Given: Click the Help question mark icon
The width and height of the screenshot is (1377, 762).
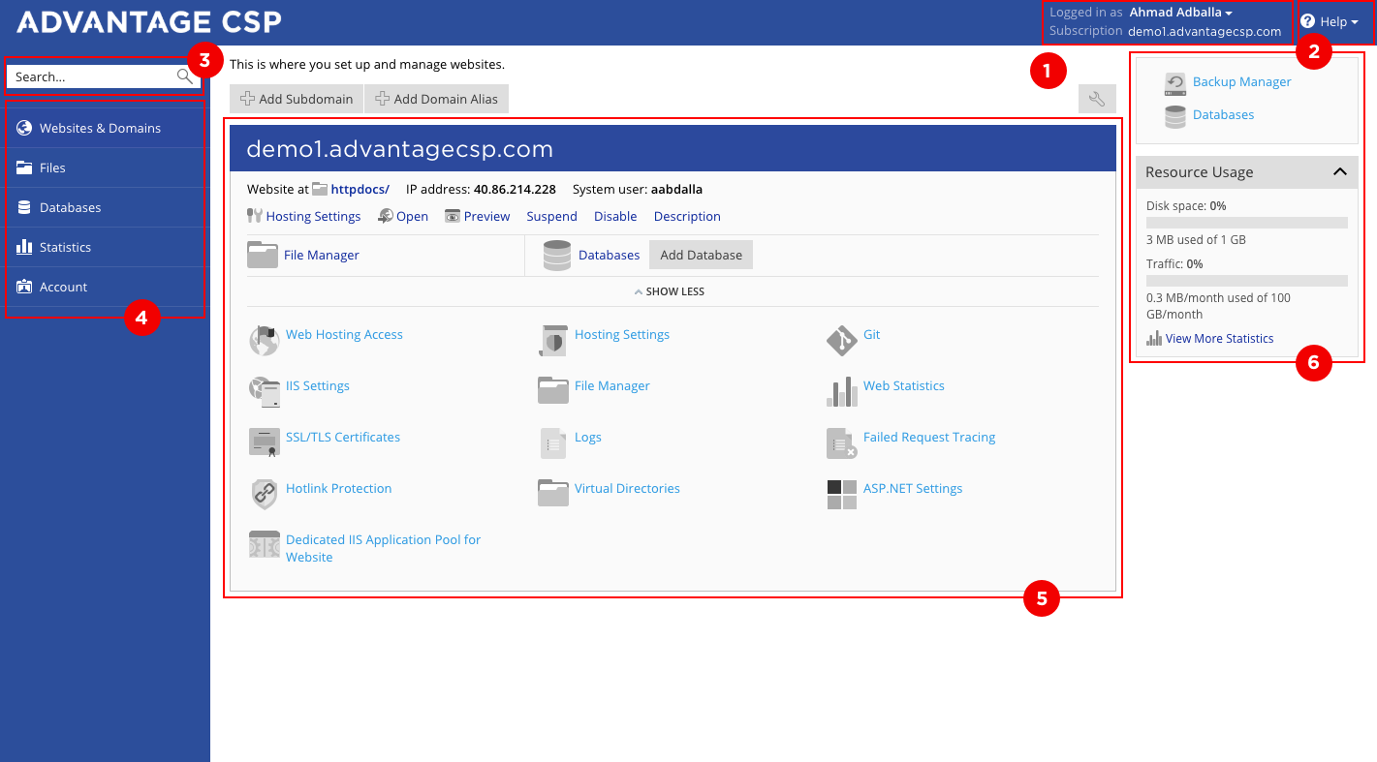Looking at the screenshot, I should pyautogui.click(x=1307, y=21).
